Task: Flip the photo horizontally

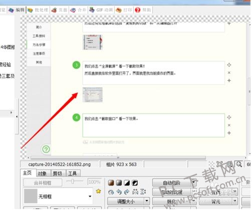Action: tap(135, 192)
